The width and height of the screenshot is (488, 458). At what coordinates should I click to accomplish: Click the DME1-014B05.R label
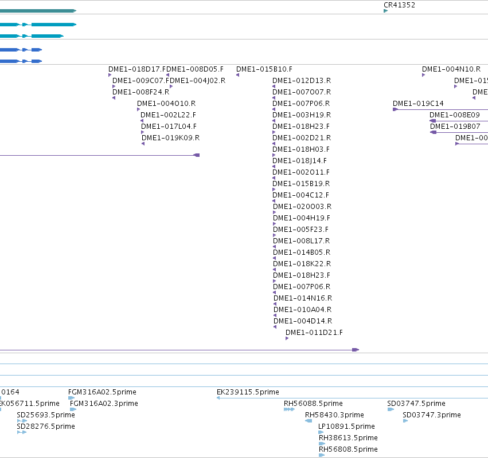click(302, 252)
